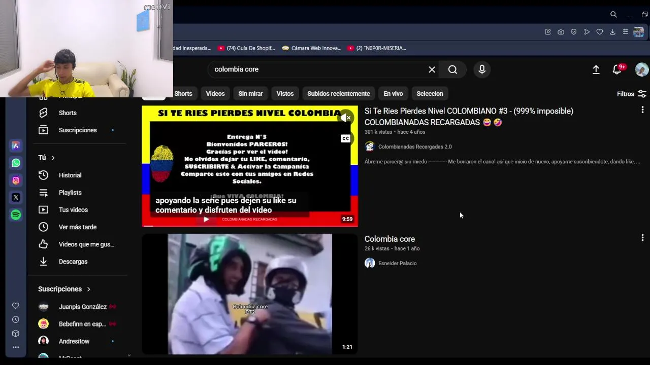This screenshot has width=650, height=365.
Task: Play the Si Te Ries Pierdes thumbnail
Action: (x=250, y=166)
